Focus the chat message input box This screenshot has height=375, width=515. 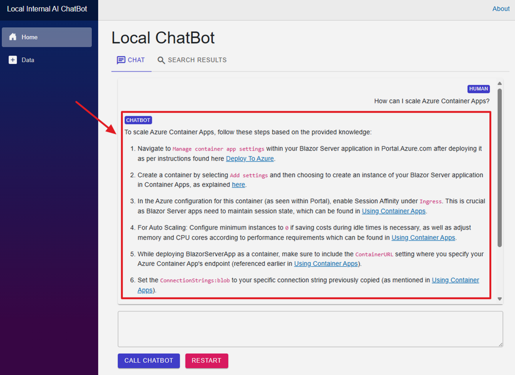[310, 329]
